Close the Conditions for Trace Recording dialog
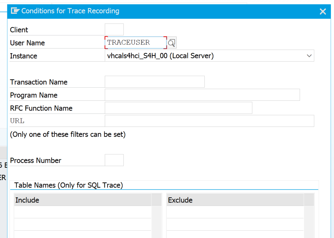 323,11
